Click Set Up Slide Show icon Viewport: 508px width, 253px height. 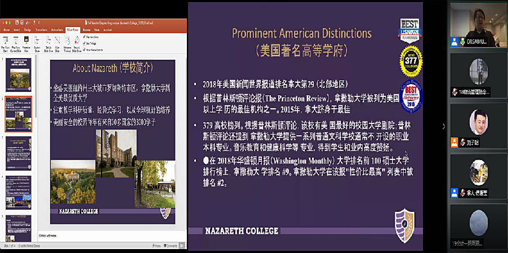(49, 40)
